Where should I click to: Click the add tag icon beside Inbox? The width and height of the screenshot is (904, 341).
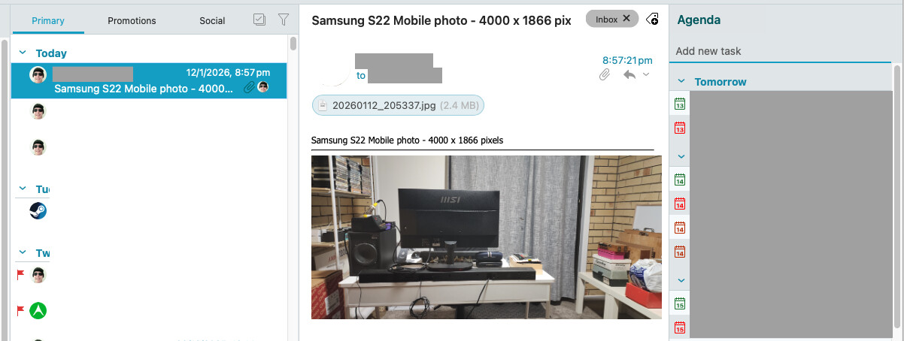(652, 20)
